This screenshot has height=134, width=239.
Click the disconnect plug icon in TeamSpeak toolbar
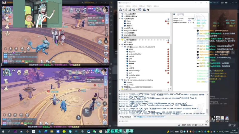(x=126, y=10)
